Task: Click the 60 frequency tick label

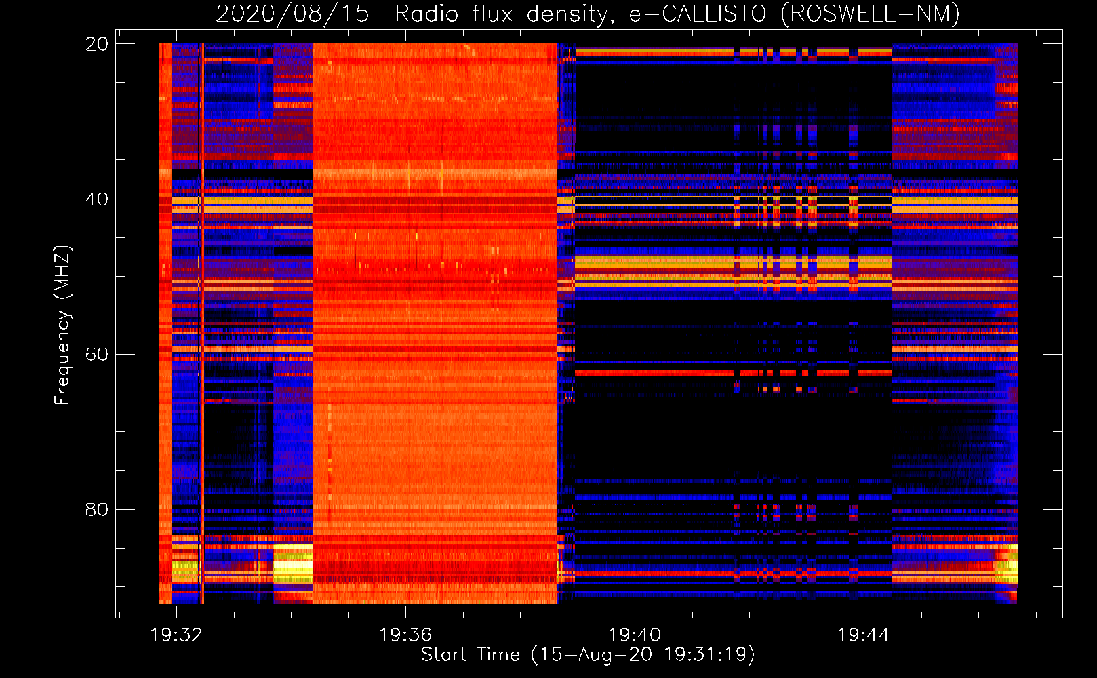Action: click(96, 355)
